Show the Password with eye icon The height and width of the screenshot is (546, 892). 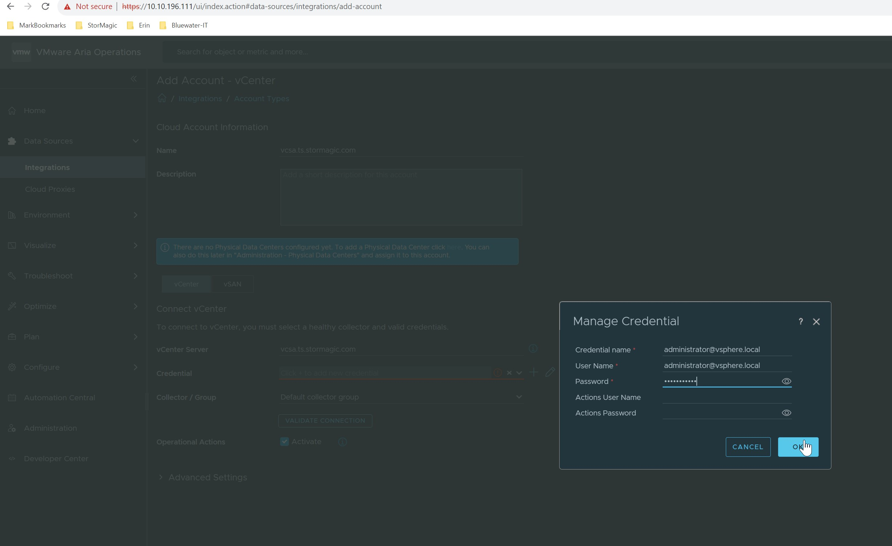(786, 381)
